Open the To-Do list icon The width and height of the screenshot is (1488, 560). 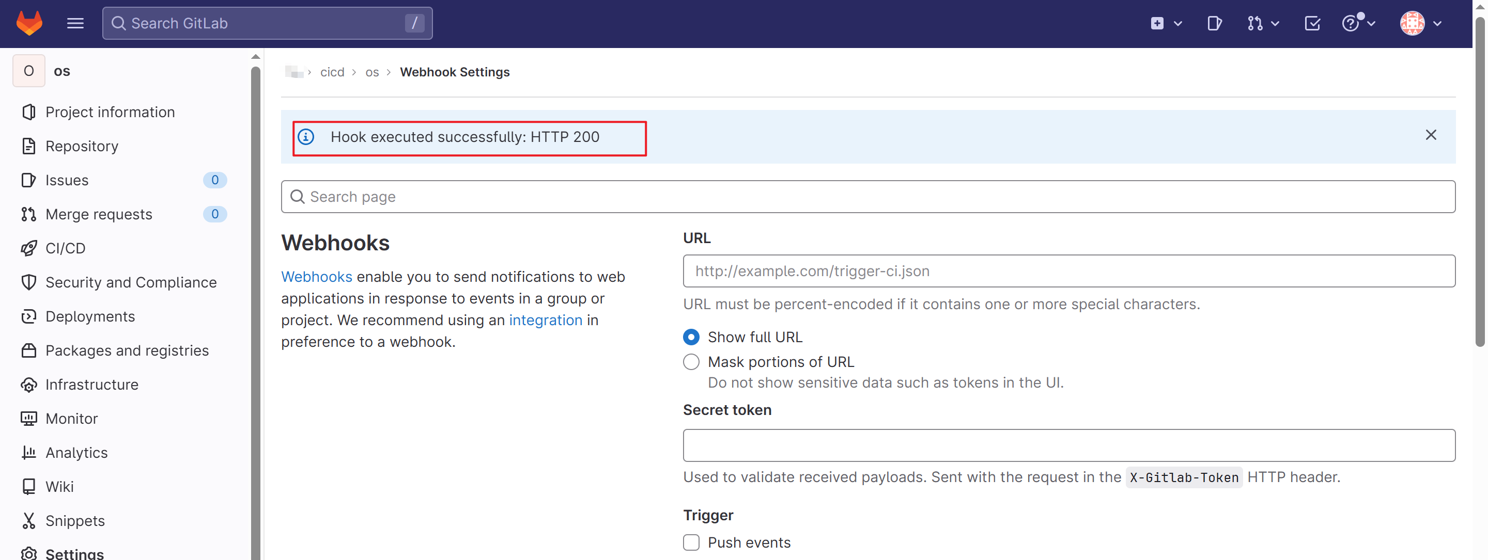(1312, 23)
